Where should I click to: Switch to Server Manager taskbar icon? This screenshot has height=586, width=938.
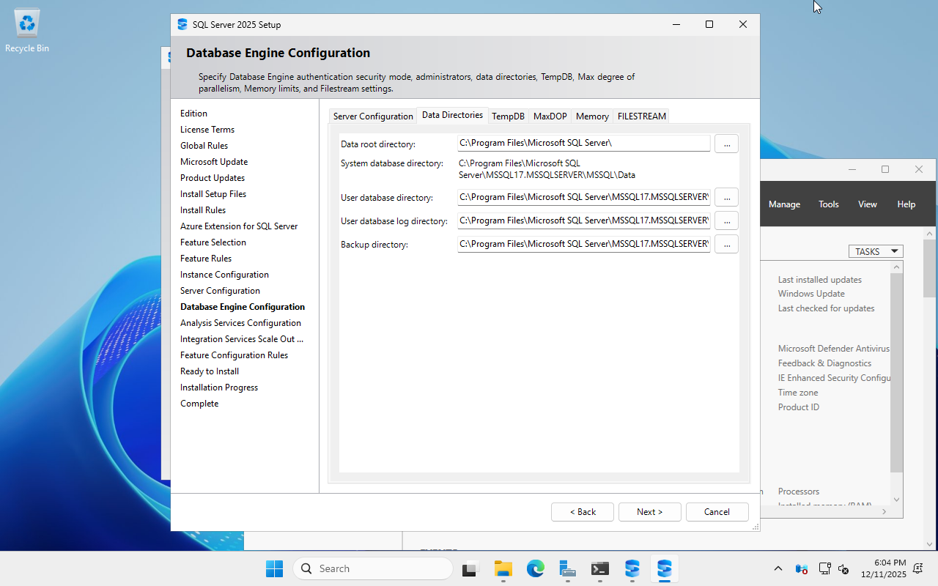568,568
